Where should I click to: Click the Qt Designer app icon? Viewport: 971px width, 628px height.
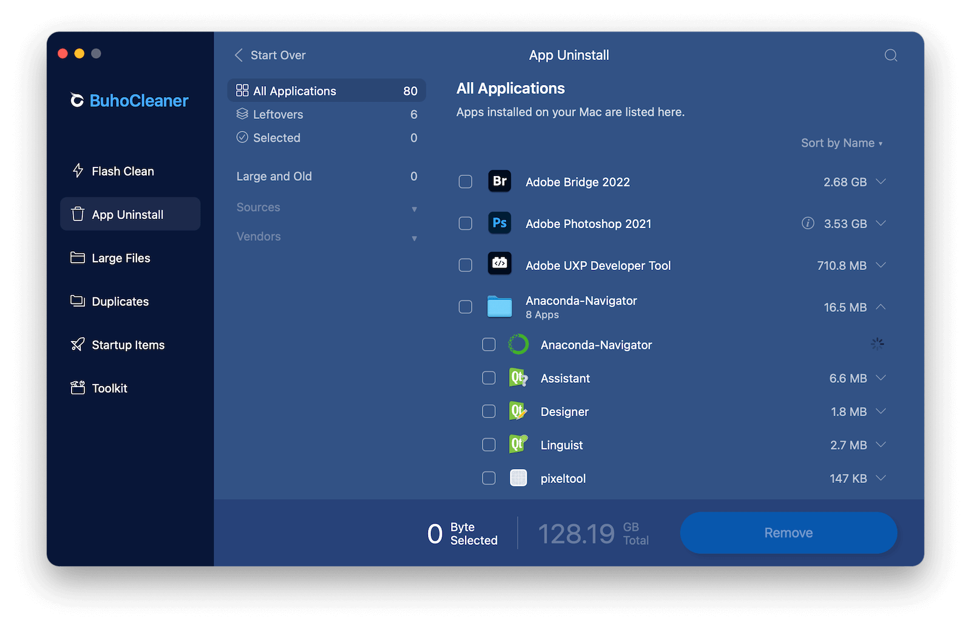point(518,411)
